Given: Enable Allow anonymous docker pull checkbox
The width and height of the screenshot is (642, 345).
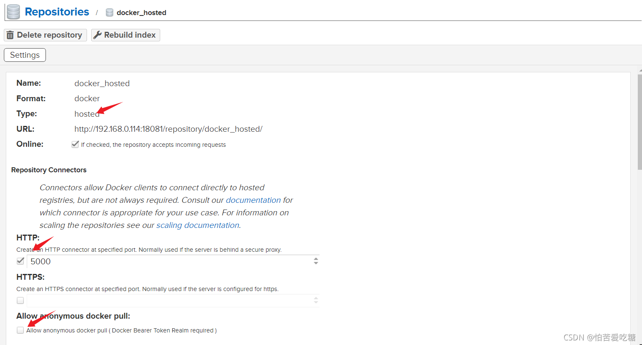Looking at the screenshot, I should [x=20, y=330].
